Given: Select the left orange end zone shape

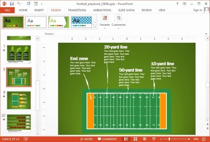Looking at the screenshot, I should (x=90, y=111).
